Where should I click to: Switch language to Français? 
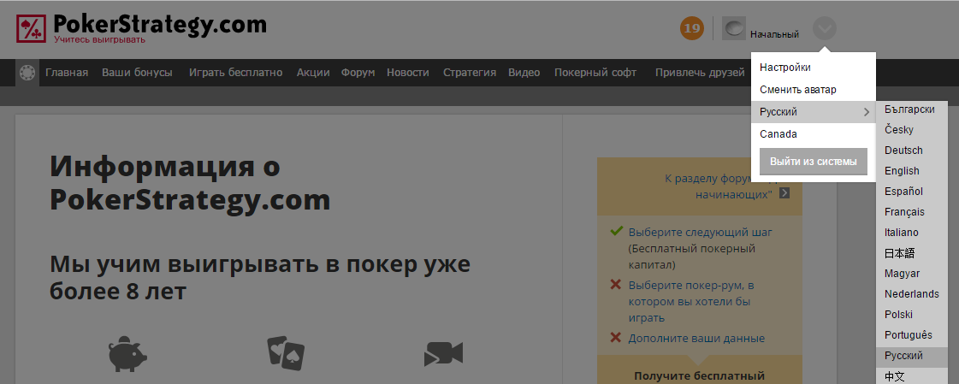click(x=912, y=212)
